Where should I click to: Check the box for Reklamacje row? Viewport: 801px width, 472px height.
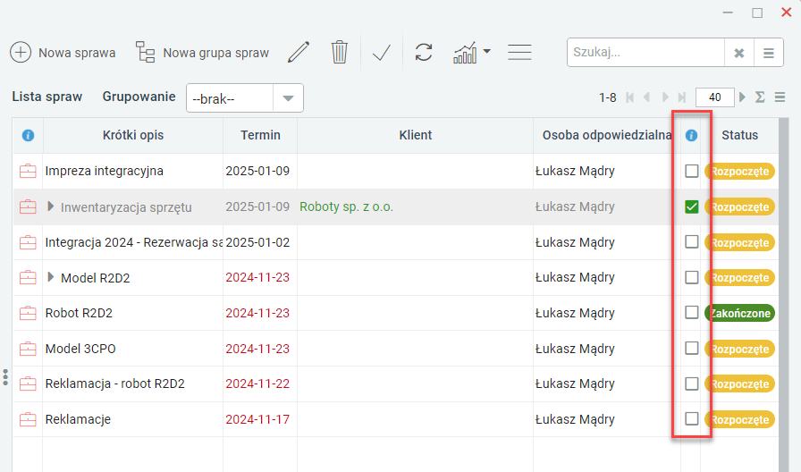tap(691, 419)
